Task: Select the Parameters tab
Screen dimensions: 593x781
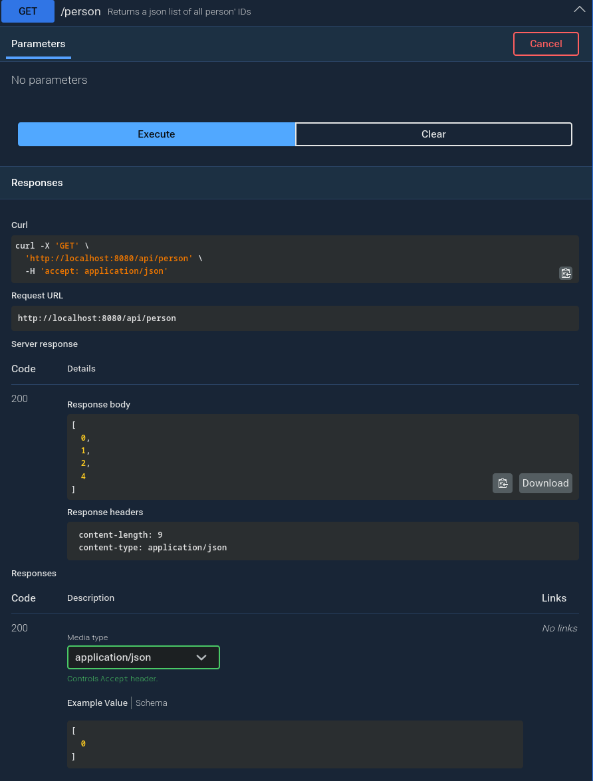Action: click(x=39, y=44)
